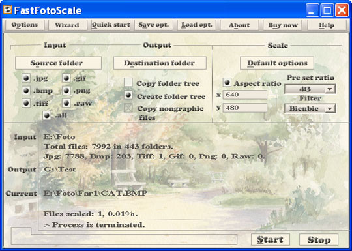
Task: Toggle the Aspect ratio checkbox
Action: (227, 82)
